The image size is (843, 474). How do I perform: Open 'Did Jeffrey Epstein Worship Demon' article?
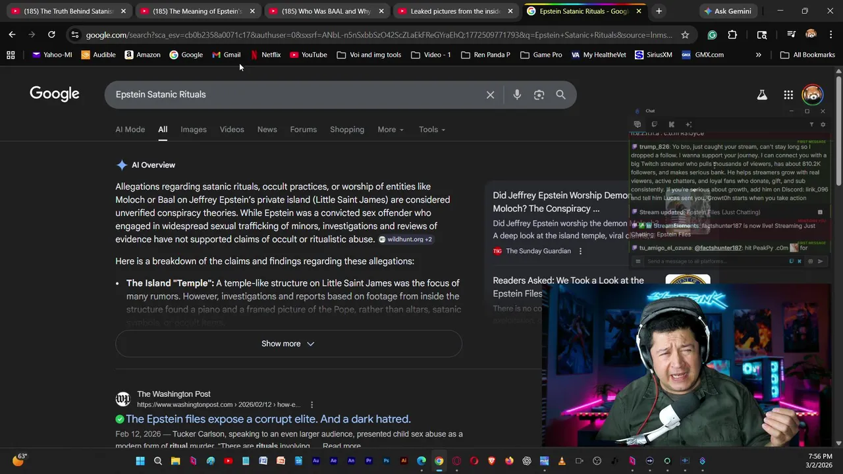coord(561,202)
